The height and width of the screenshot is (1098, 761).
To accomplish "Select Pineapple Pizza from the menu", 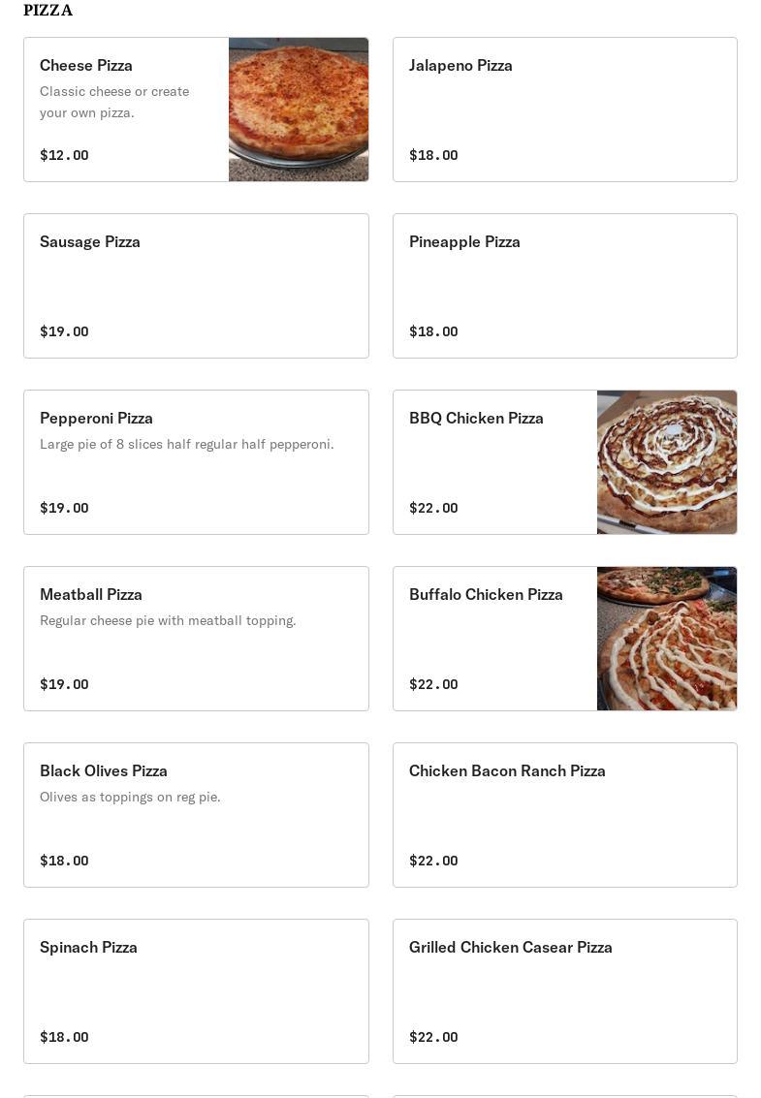I will coord(564,286).
